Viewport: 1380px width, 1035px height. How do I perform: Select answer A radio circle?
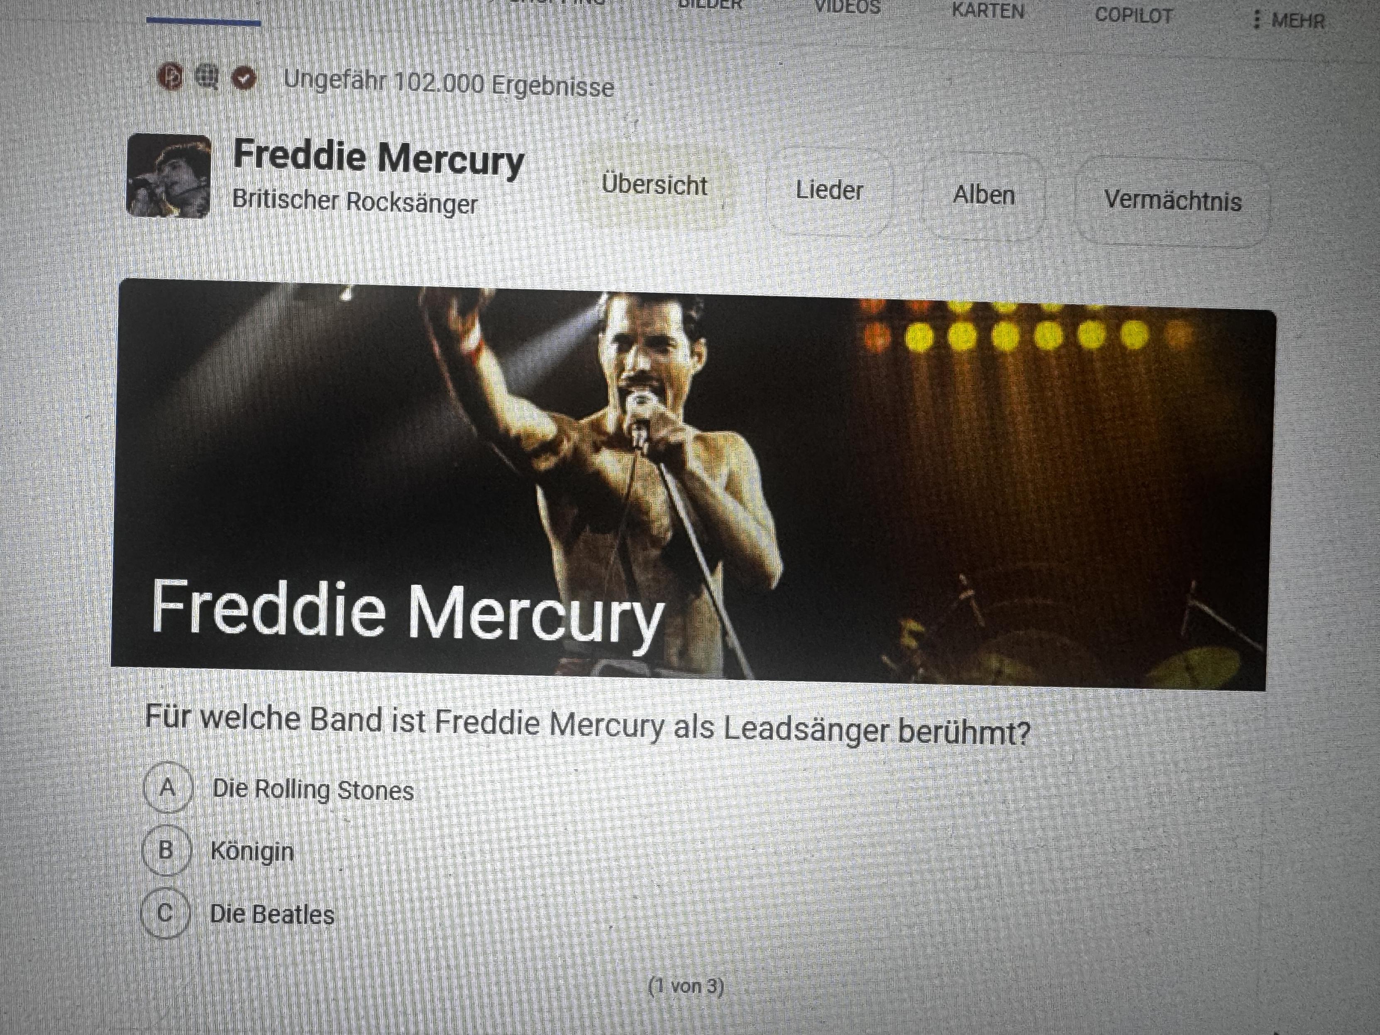click(x=166, y=787)
